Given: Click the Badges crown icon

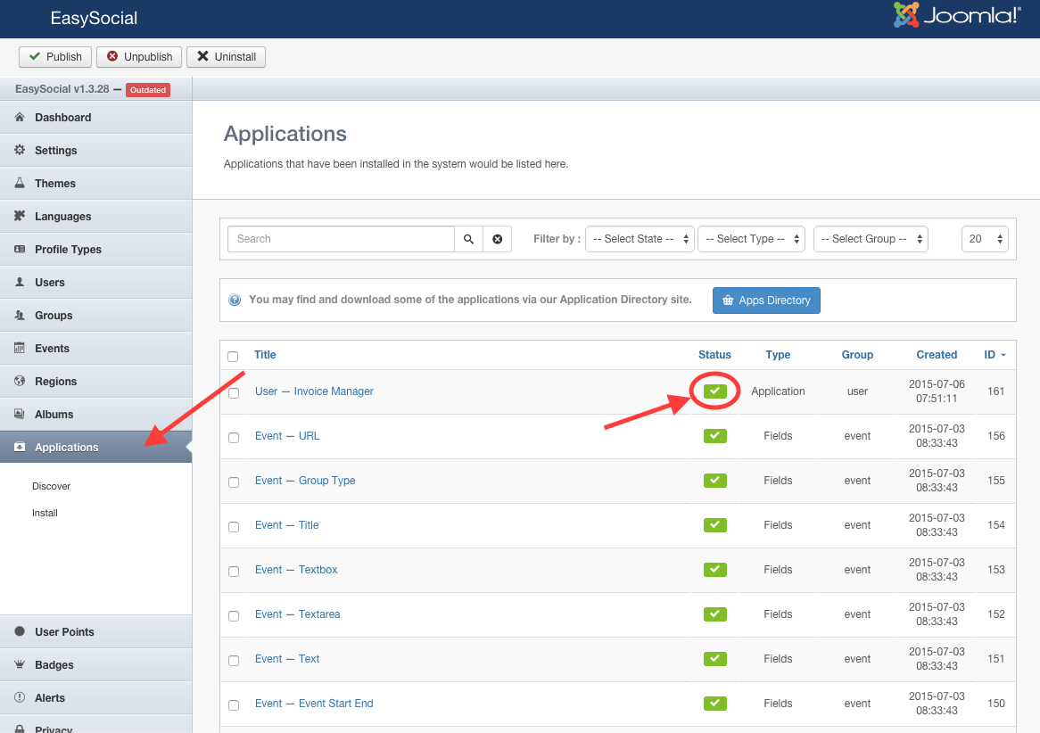Looking at the screenshot, I should click(20, 664).
